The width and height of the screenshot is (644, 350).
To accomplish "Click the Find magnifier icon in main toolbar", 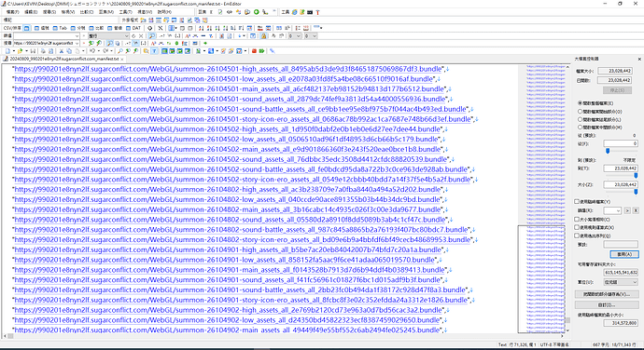I will (x=119, y=51).
